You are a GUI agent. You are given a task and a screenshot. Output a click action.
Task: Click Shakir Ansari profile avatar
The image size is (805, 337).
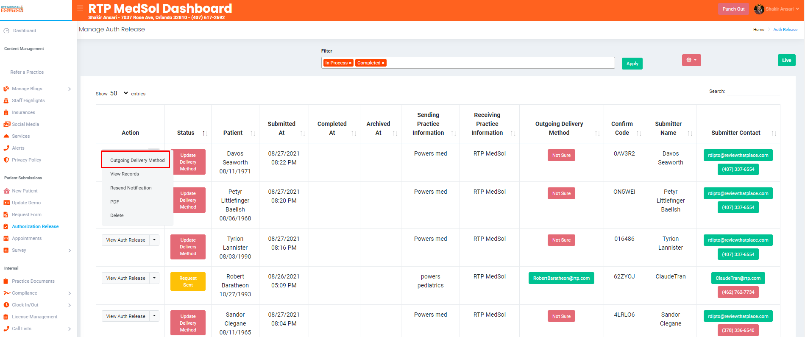click(759, 9)
